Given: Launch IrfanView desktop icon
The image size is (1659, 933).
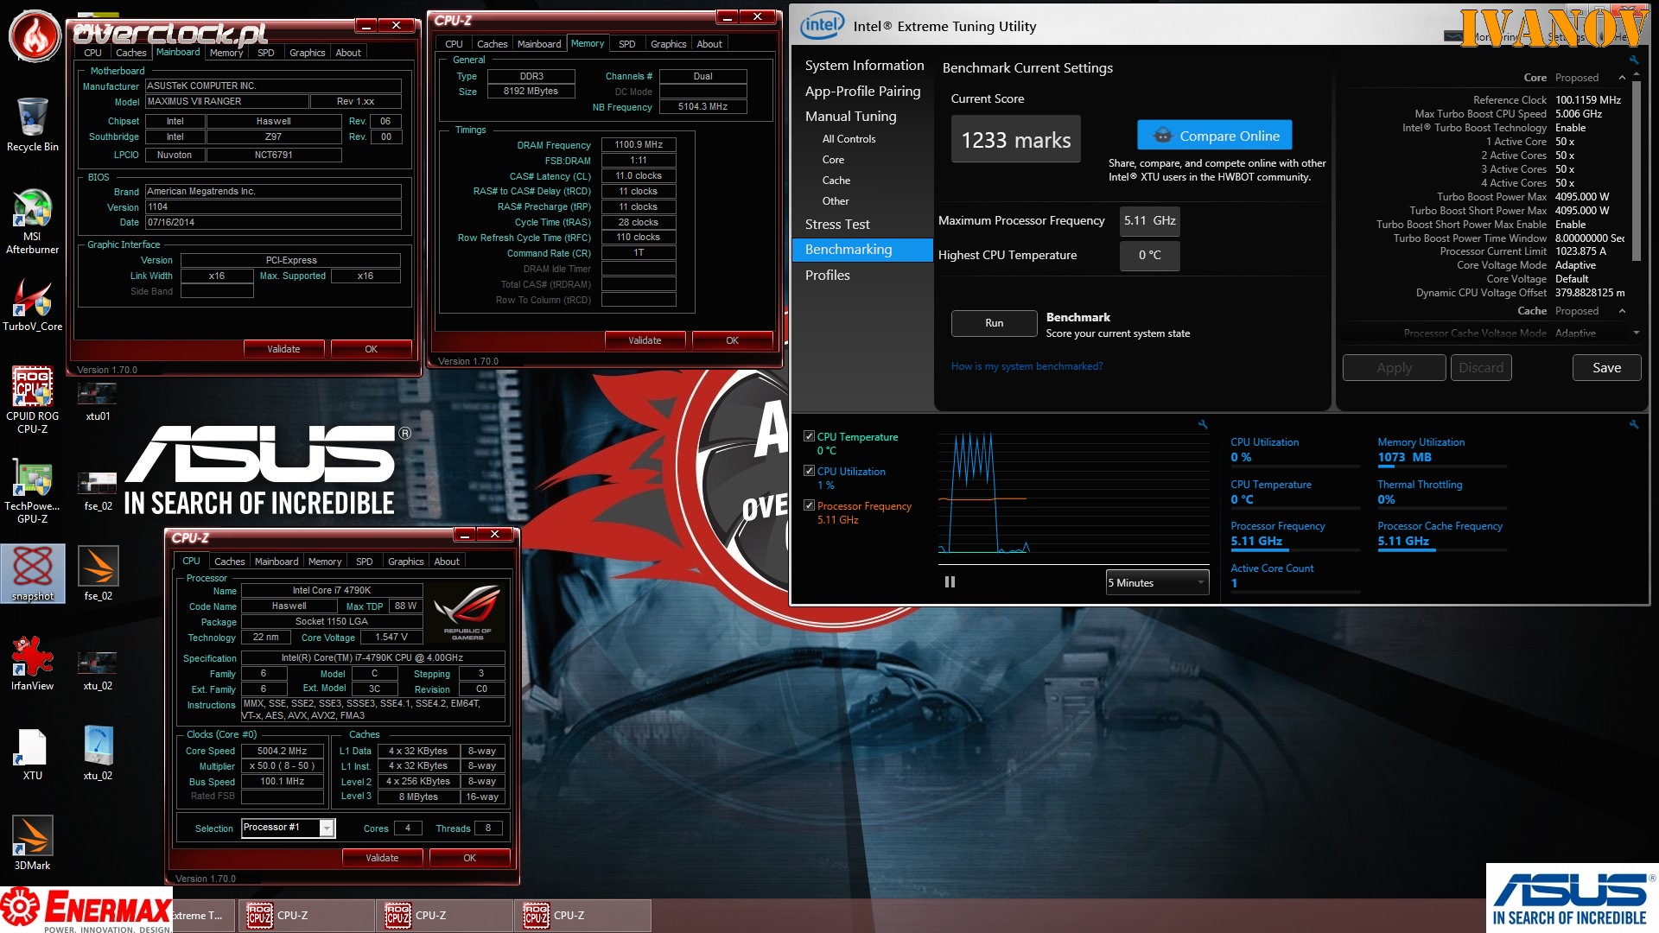Looking at the screenshot, I should coord(33,663).
